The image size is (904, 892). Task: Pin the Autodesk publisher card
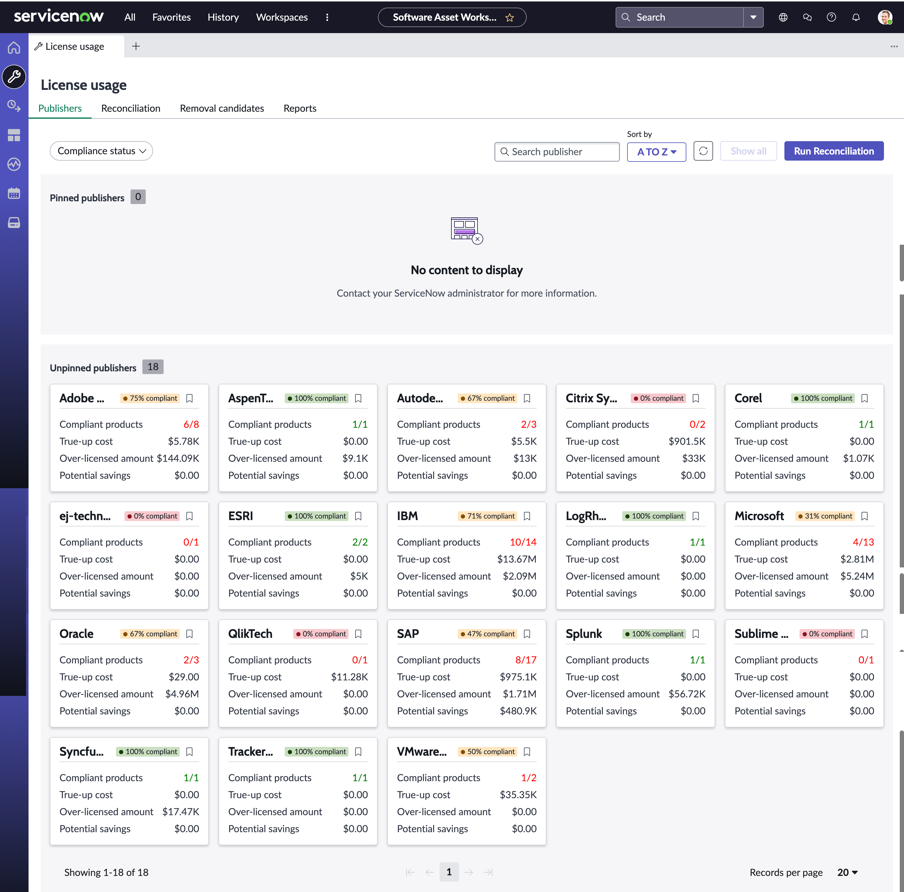click(x=527, y=398)
